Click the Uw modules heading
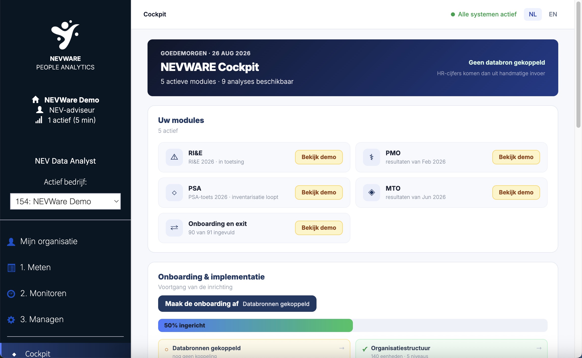 click(x=181, y=120)
